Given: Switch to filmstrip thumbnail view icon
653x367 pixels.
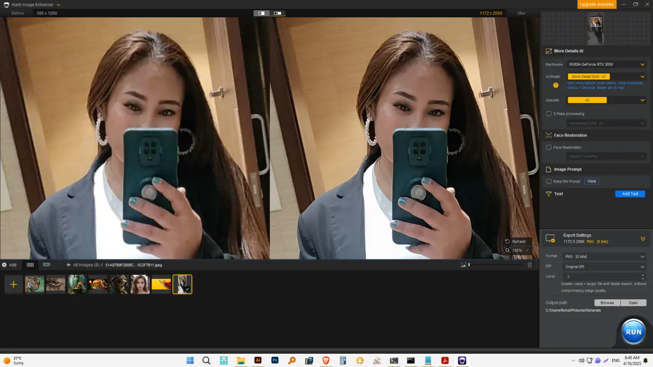Looking at the screenshot, I should [x=46, y=265].
